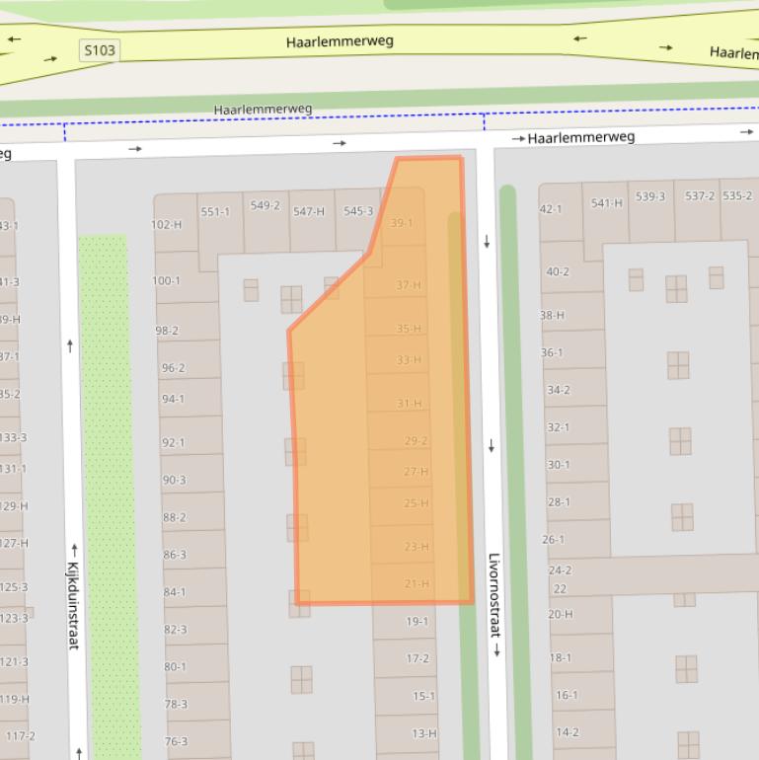Click the S103 route shield
The image size is (759, 760).
pyautogui.click(x=99, y=49)
